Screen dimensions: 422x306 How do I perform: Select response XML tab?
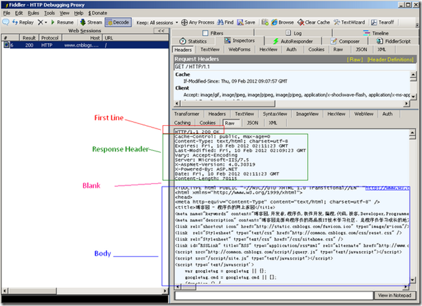pos(272,123)
